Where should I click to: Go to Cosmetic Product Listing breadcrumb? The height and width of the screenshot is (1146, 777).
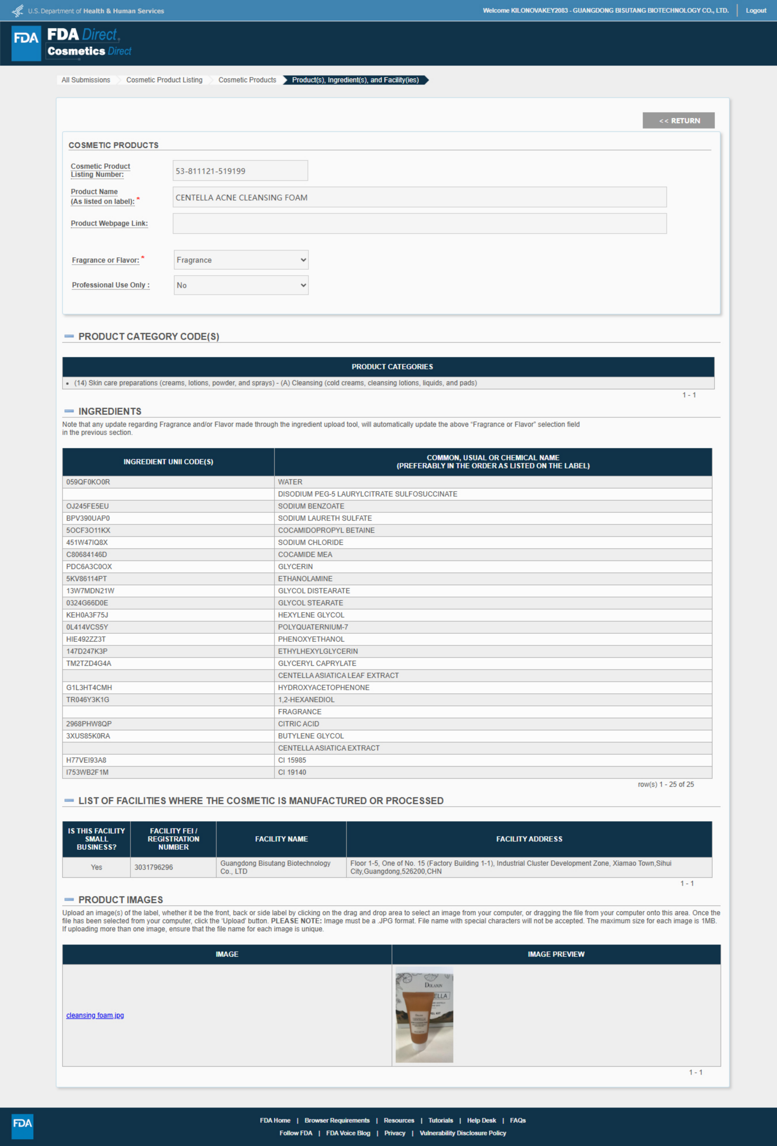164,80
